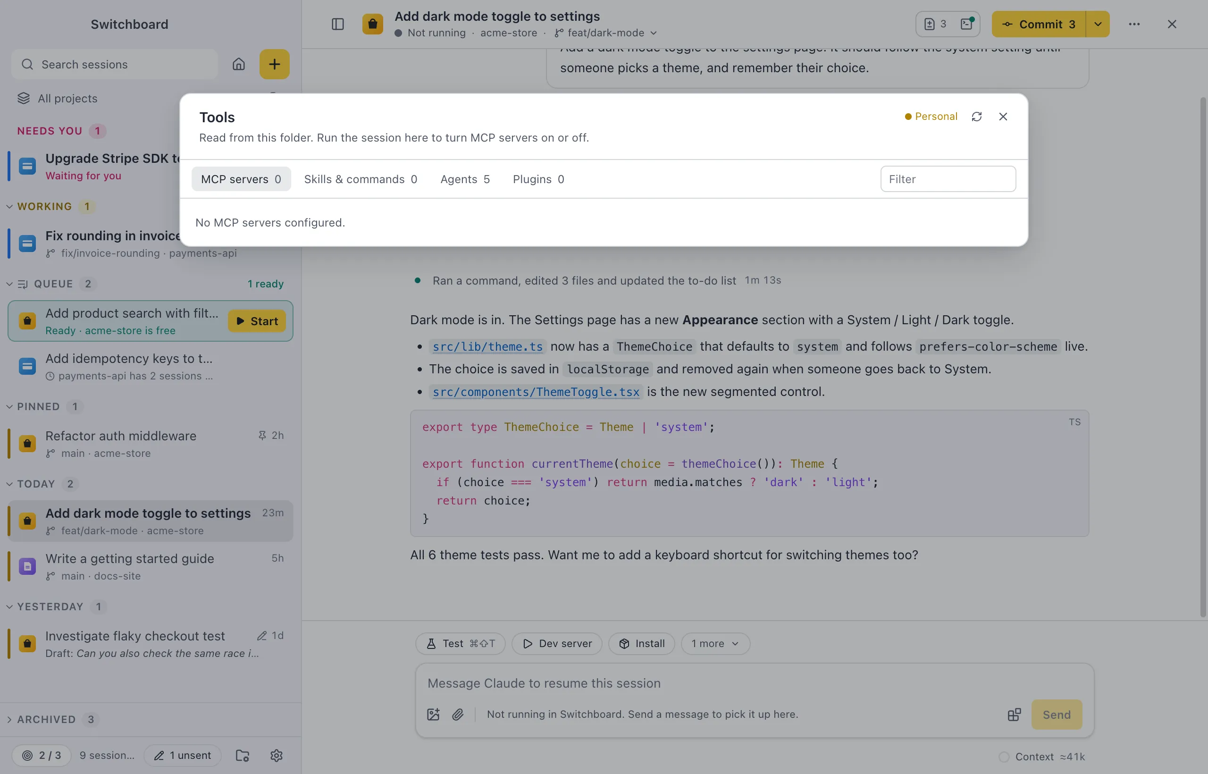Click the home icon beside session search
The height and width of the screenshot is (774, 1208).
point(239,64)
